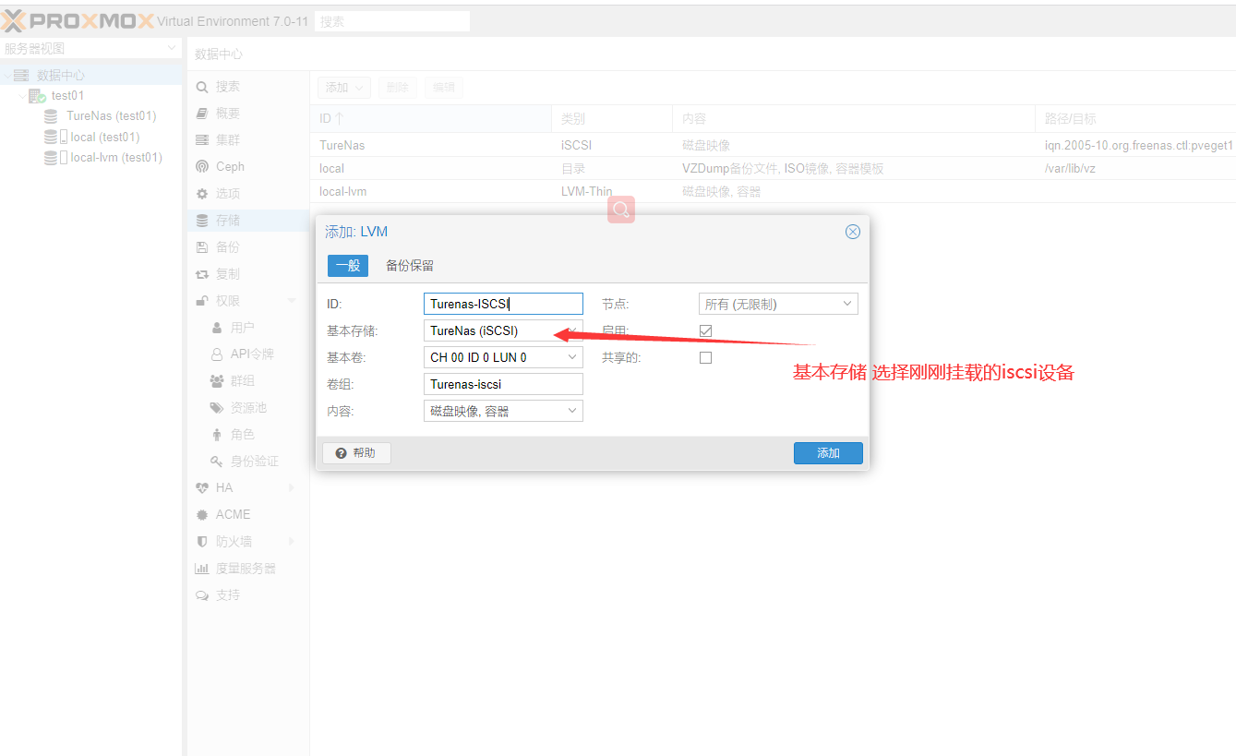Screen dimensions: 1236x756
Task: Open the 防火墙 shield icon
Action: click(x=202, y=542)
